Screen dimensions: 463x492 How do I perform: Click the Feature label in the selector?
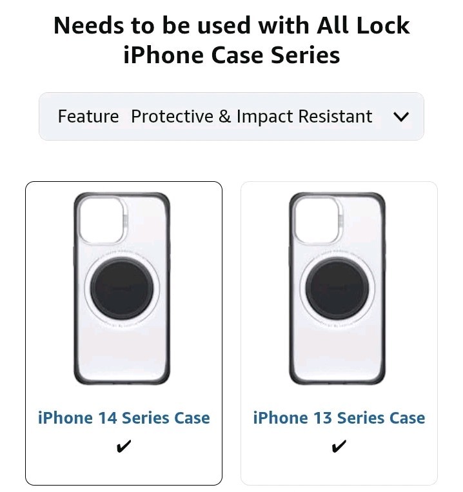(x=88, y=117)
